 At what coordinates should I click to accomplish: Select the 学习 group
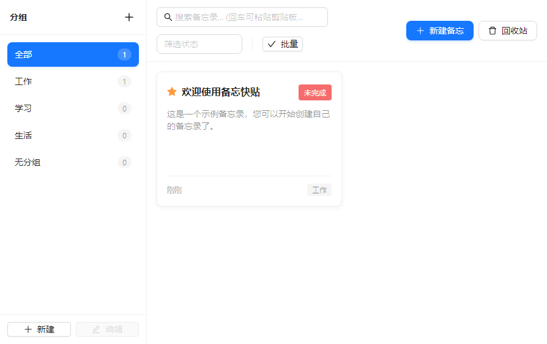[x=73, y=108]
